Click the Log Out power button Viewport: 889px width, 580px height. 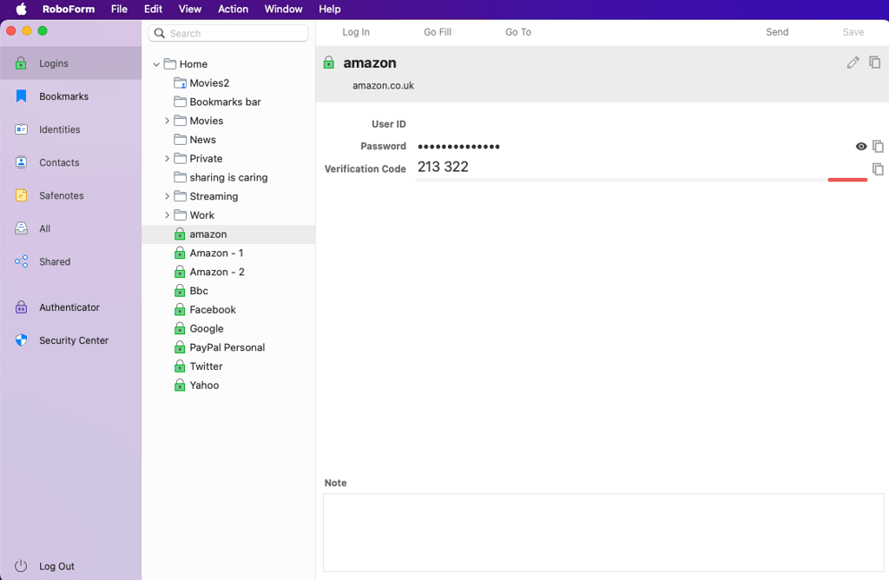(x=21, y=566)
